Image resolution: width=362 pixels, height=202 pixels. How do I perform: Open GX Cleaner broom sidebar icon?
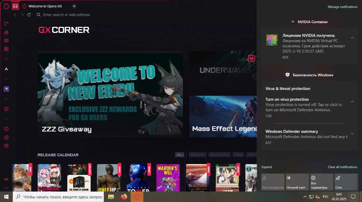point(6,32)
